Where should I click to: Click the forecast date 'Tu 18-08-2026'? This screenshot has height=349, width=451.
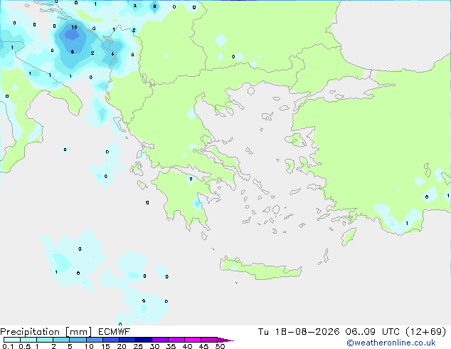click(x=299, y=332)
